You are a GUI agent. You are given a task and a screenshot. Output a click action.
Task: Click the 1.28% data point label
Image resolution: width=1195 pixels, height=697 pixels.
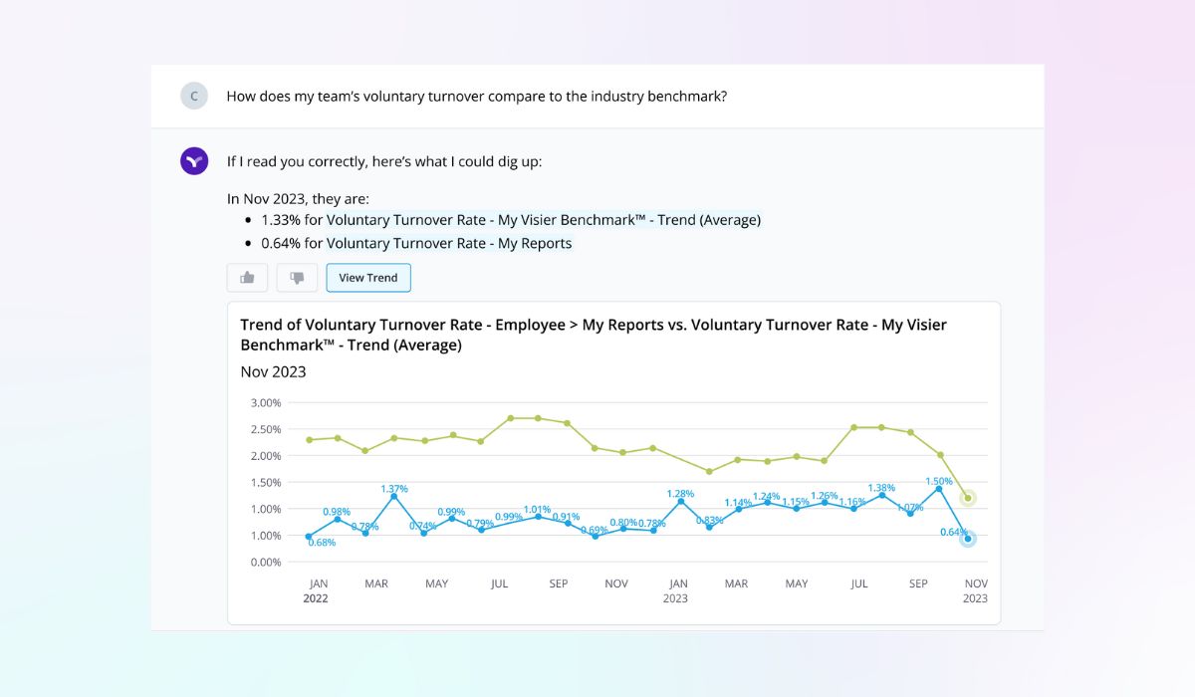pyautogui.click(x=683, y=494)
